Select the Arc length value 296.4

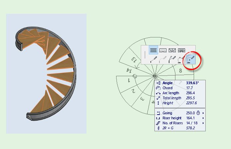[x=190, y=93]
